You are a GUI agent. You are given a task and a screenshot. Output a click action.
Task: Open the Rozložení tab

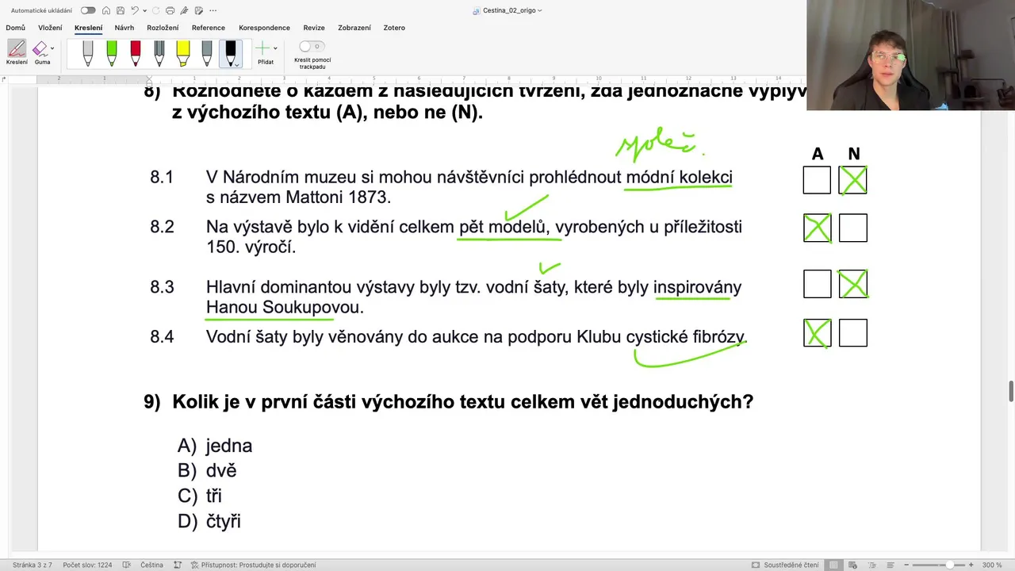[163, 28]
